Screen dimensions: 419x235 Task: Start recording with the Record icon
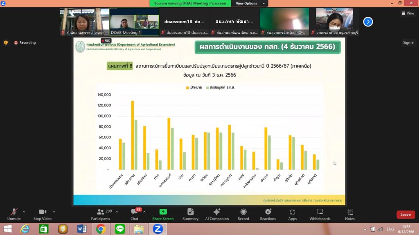coord(243,215)
